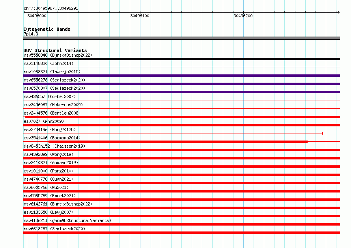Click the red nsv4392899 Wong2019 variant bar
This screenshot has width=351, height=248.
coord(181,158)
